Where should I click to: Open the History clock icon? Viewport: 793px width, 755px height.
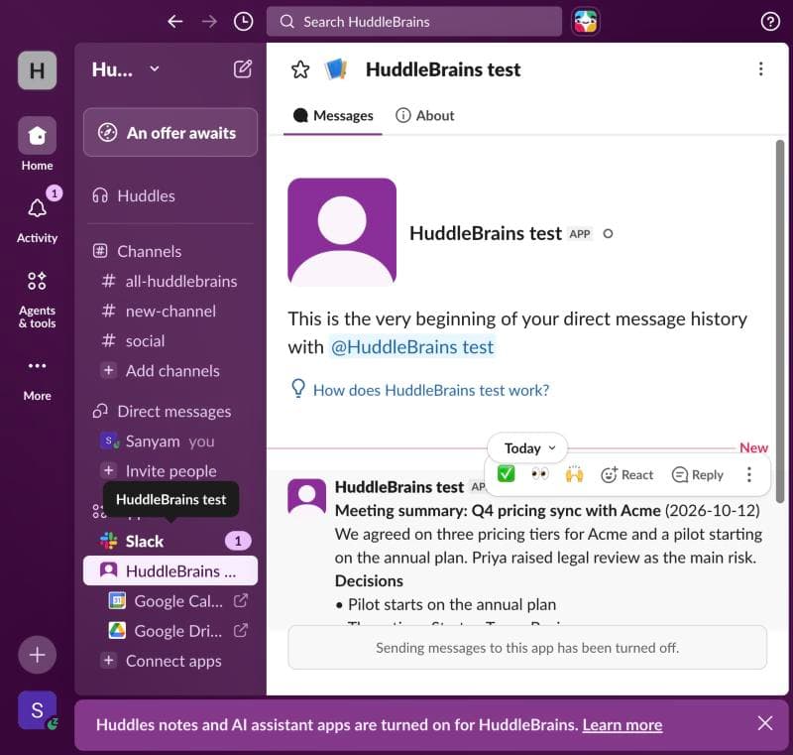pos(243,22)
